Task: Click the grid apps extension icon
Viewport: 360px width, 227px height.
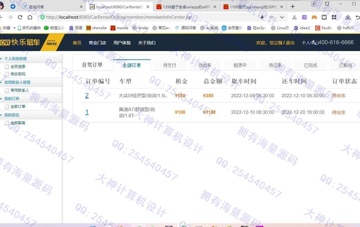Action: 334,17
